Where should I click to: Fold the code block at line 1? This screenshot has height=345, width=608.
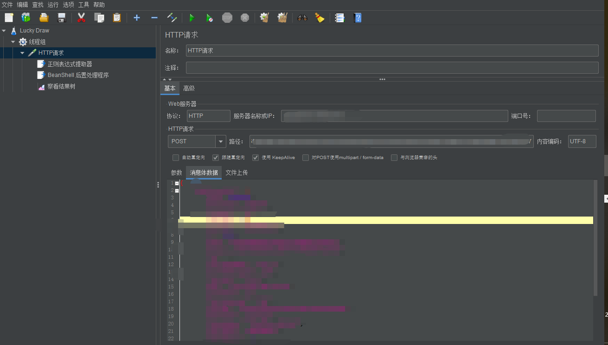click(177, 183)
